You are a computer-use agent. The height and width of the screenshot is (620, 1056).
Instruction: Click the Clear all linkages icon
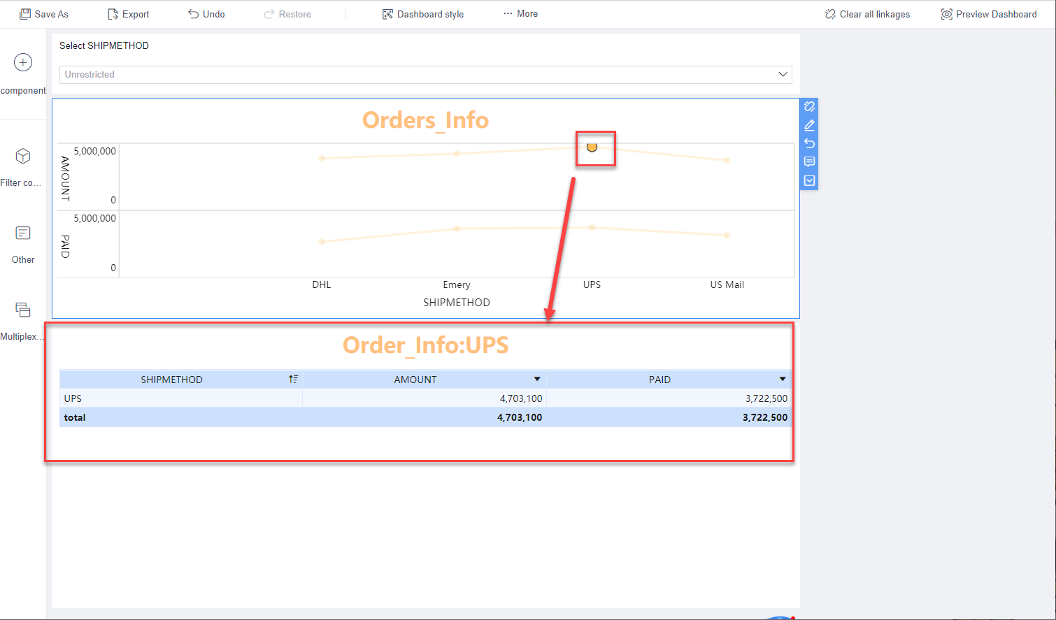tap(830, 14)
